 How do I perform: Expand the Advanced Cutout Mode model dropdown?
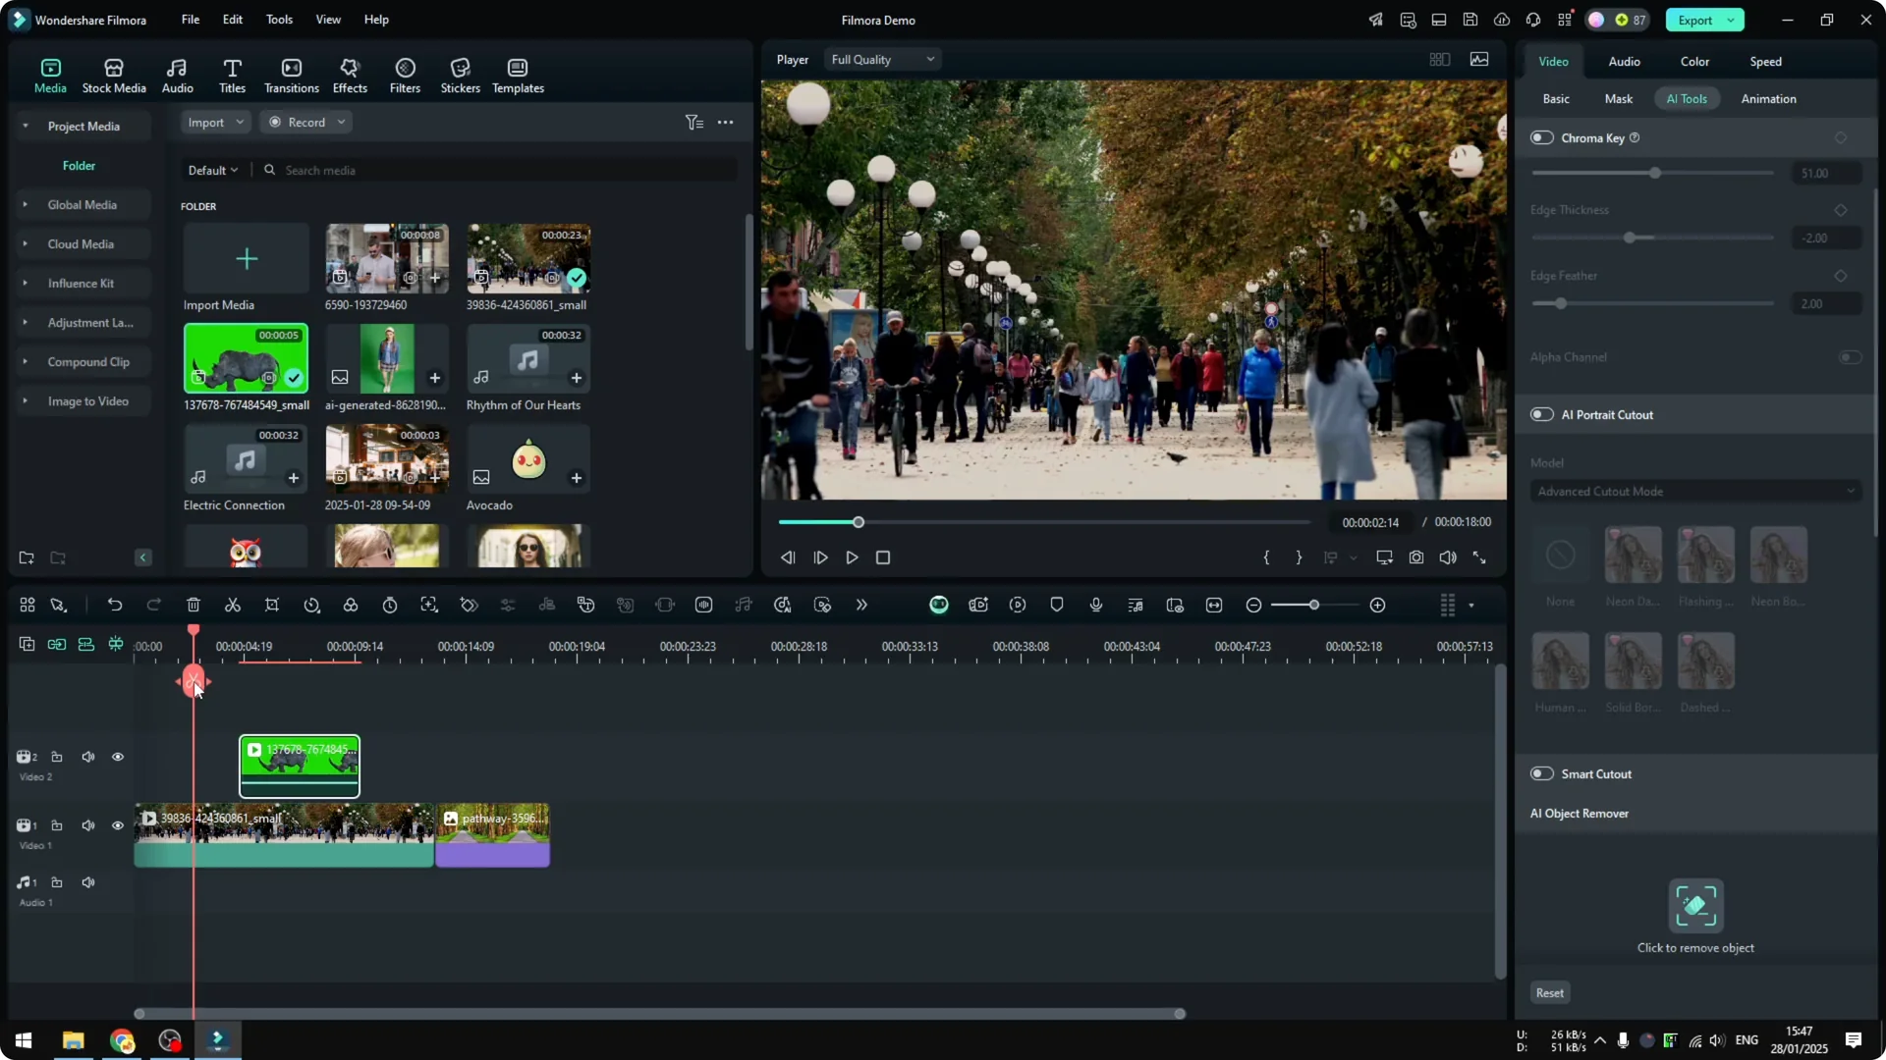tap(1694, 491)
